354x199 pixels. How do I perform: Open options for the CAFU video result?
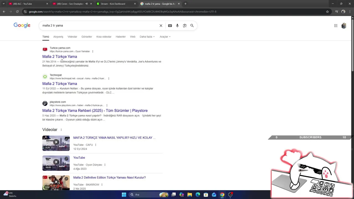(96, 145)
